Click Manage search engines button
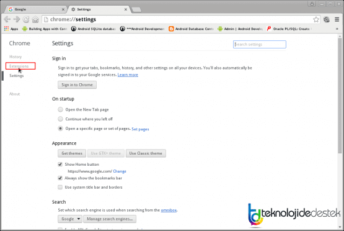Viewport: 344px width, 231px height. pos(110,219)
